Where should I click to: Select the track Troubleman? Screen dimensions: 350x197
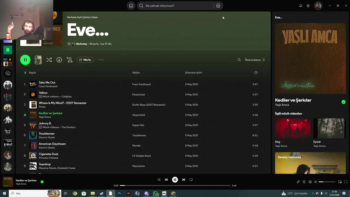46,134
